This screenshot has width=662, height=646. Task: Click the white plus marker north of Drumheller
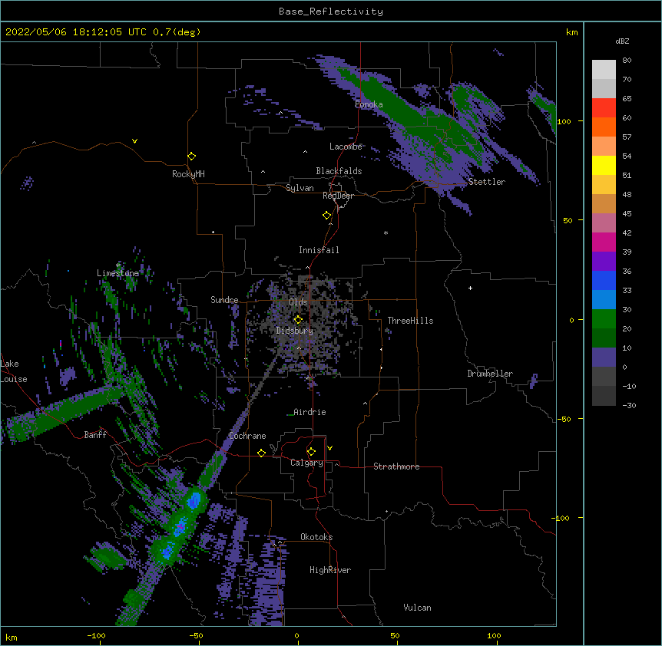coord(470,288)
